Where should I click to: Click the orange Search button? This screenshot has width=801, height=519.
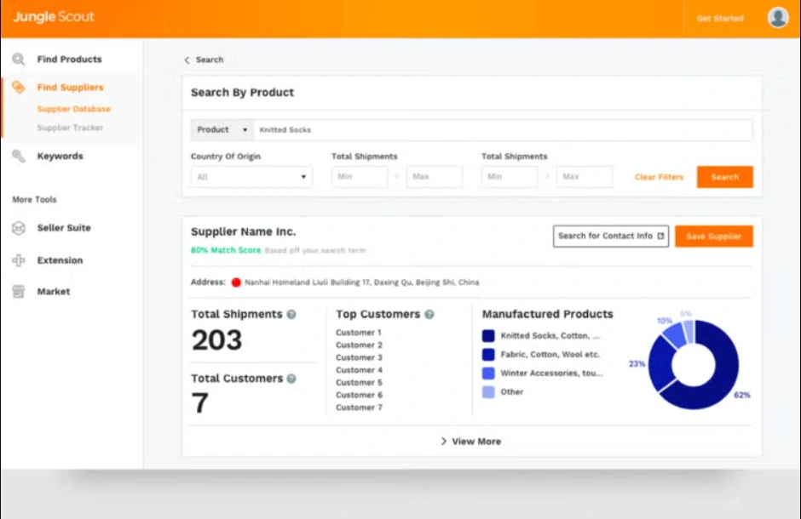pyautogui.click(x=724, y=177)
